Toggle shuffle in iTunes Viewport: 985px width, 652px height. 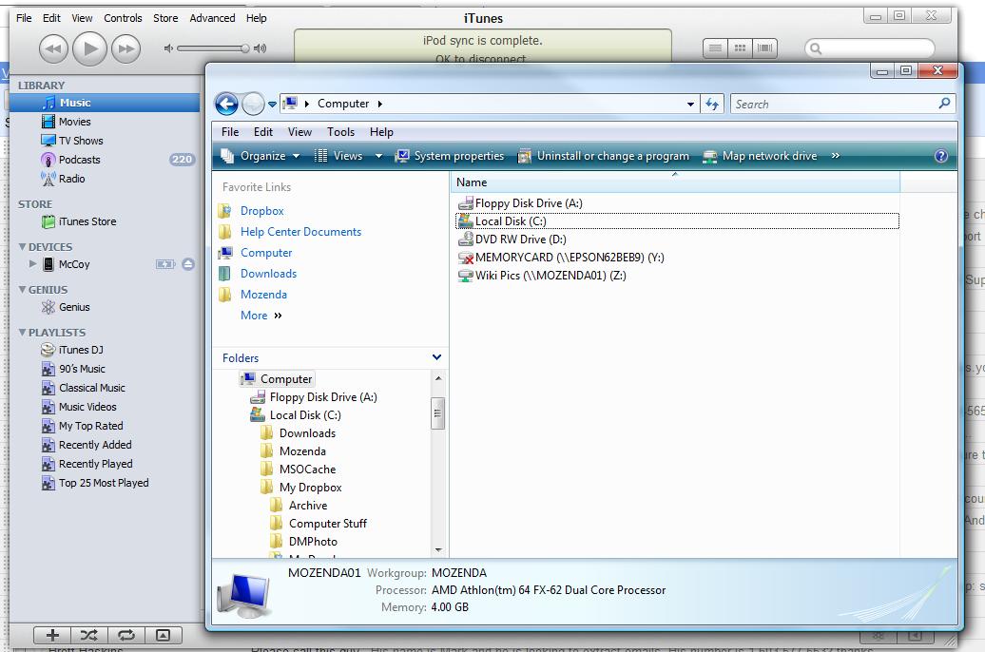pos(89,635)
